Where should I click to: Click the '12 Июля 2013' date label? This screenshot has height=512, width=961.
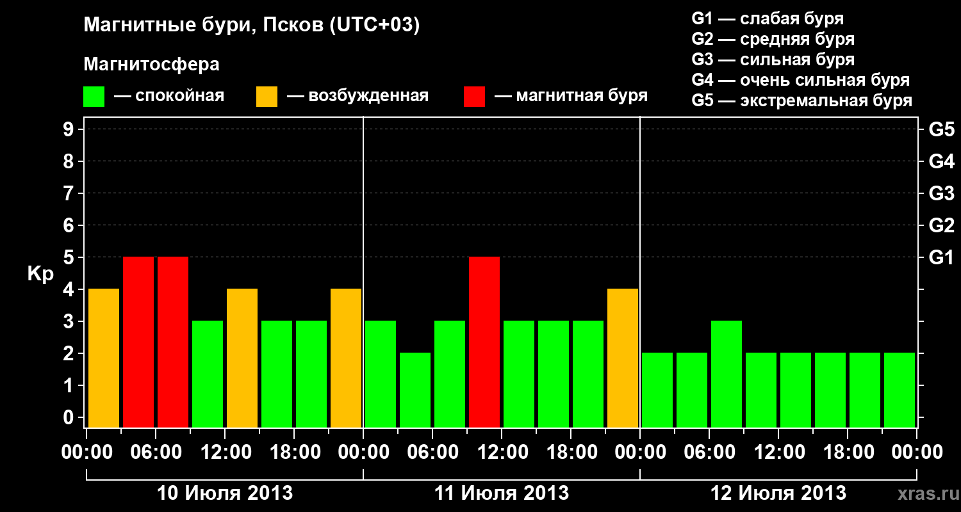778,493
